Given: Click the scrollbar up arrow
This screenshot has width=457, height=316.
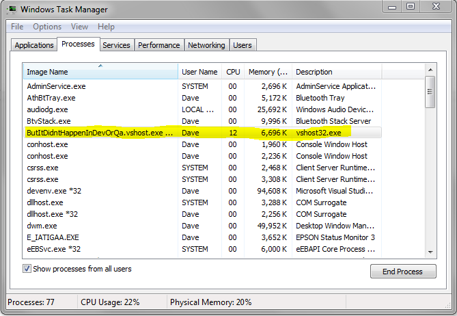Looking at the screenshot, I should click(x=430, y=70).
